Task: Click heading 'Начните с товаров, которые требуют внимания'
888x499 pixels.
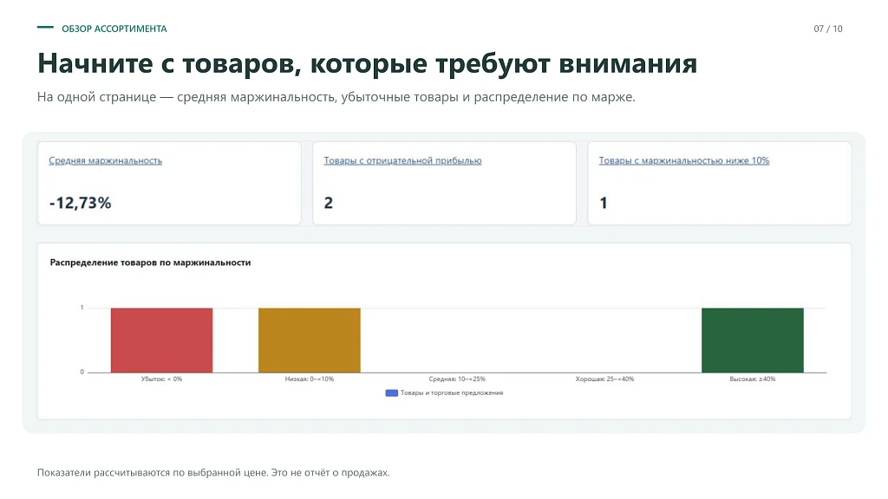Action: click(367, 63)
